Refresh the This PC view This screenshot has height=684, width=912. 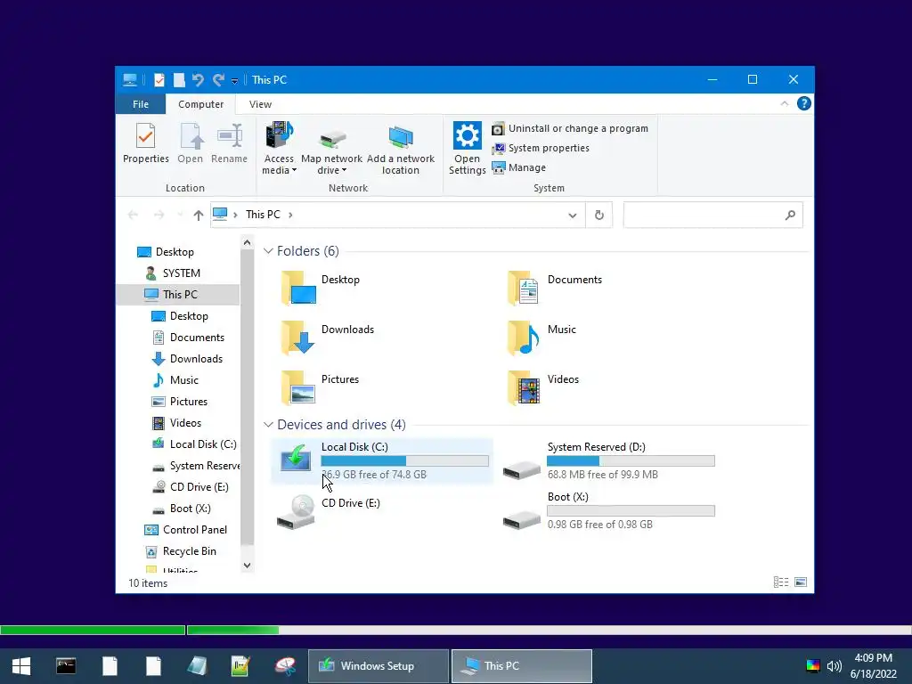click(x=599, y=216)
